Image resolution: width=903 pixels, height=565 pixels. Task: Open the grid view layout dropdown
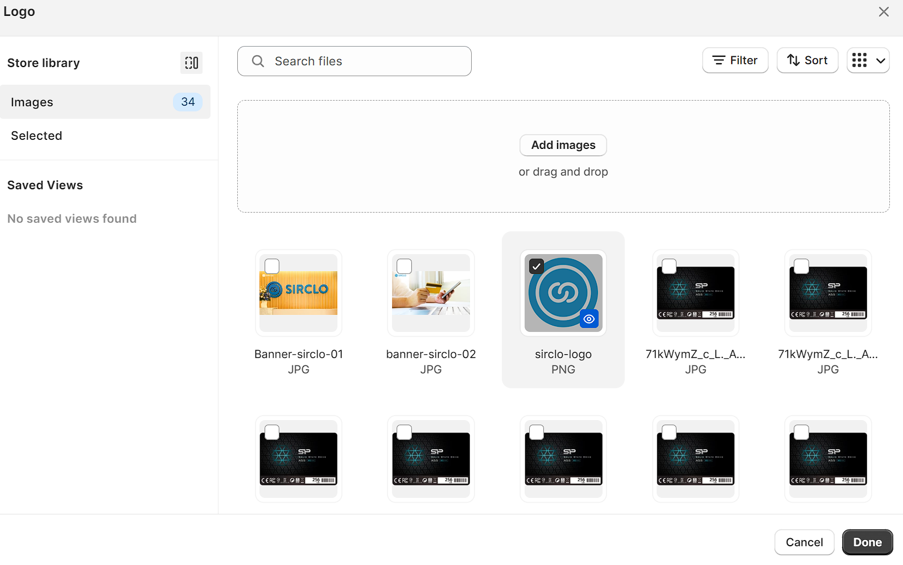(868, 60)
